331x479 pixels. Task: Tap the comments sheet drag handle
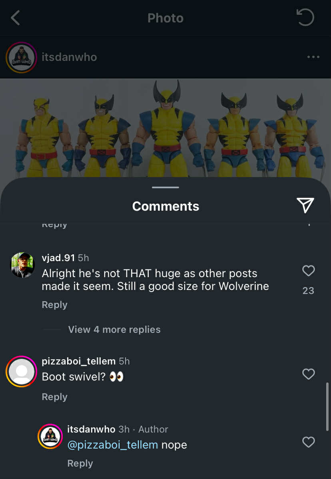165,187
